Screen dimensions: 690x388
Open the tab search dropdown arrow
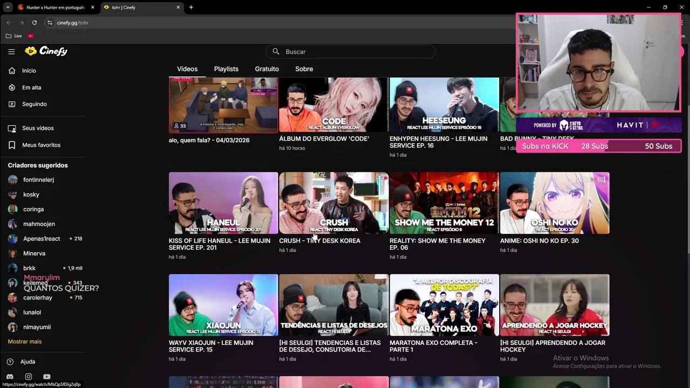point(8,8)
